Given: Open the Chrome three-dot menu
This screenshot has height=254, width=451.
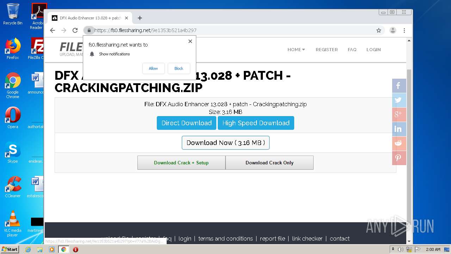Looking at the screenshot, I should tap(404, 30).
